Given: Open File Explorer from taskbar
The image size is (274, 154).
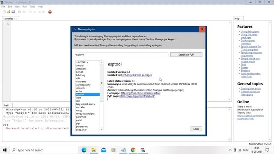Looking at the screenshot, I should tap(94, 150).
